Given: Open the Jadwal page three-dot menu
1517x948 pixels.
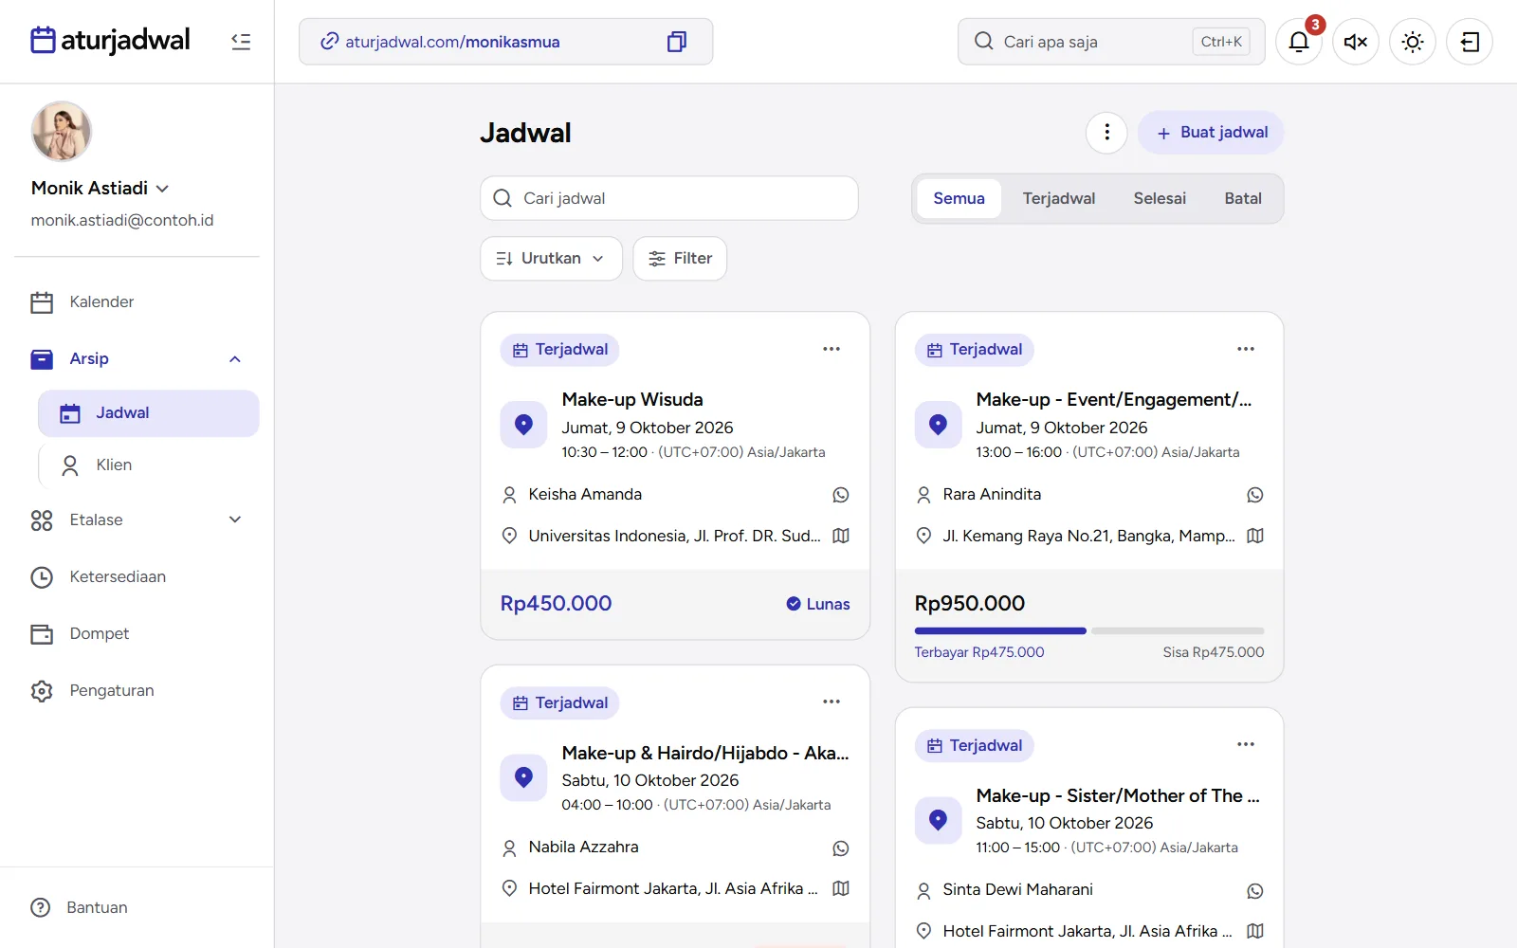Looking at the screenshot, I should [x=1106, y=133].
